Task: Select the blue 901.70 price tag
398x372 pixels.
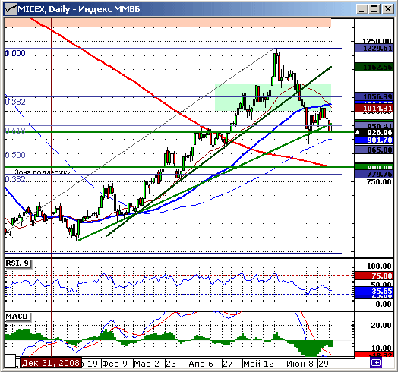Action: tap(374, 140)
